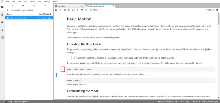Close the Launcher tab

[82, 6]
